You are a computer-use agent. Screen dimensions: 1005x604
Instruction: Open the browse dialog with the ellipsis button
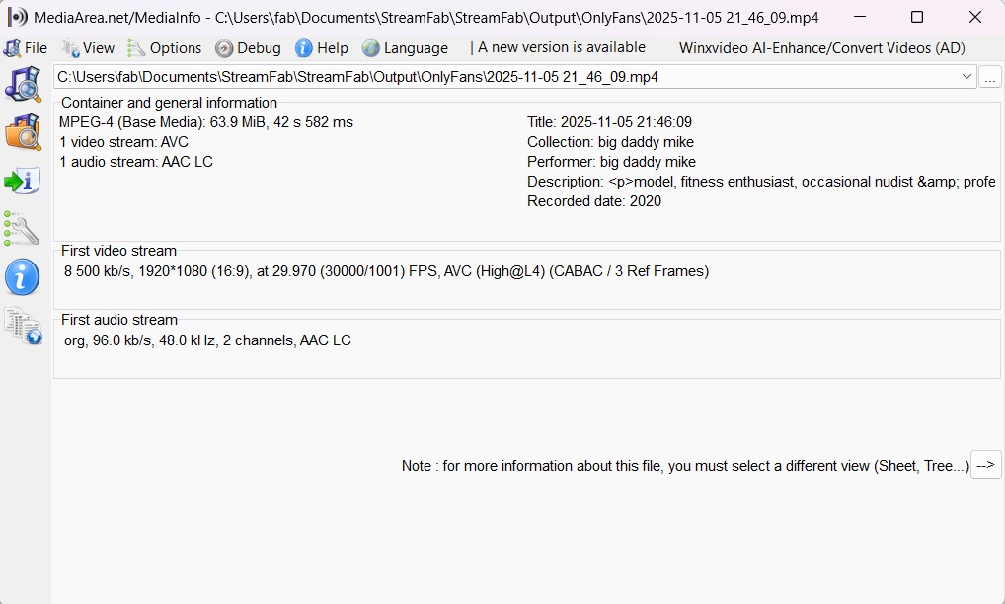click(x=989, y=76)
